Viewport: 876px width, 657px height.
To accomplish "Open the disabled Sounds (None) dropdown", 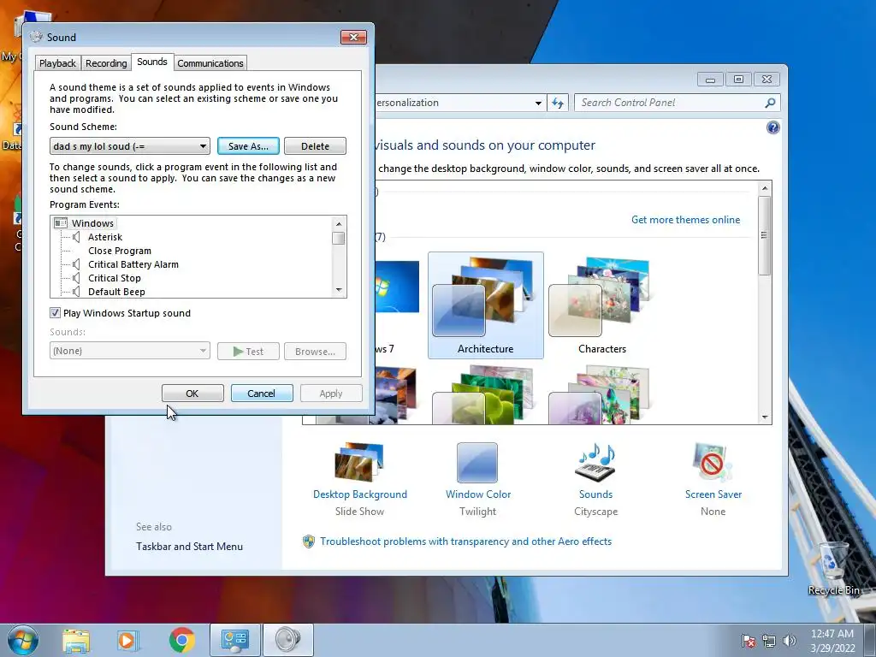I will 130,351.
